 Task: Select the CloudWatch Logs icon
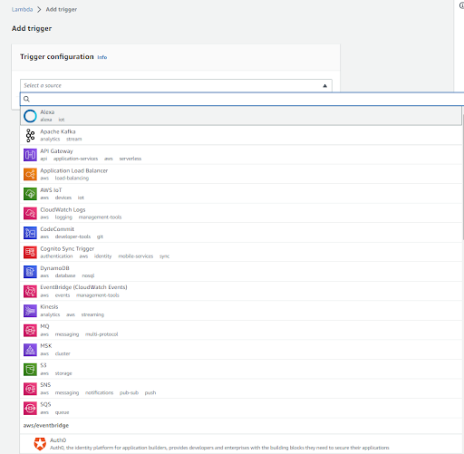(x=30, y=213)
